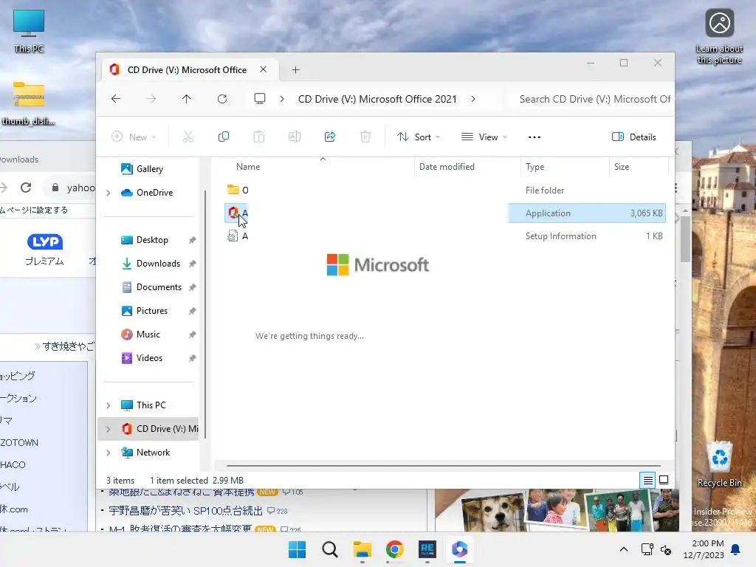The width and height of the screenshot is (756, 567).
Task: Select Network in navigation pane
Action: (x=153, y=453)
